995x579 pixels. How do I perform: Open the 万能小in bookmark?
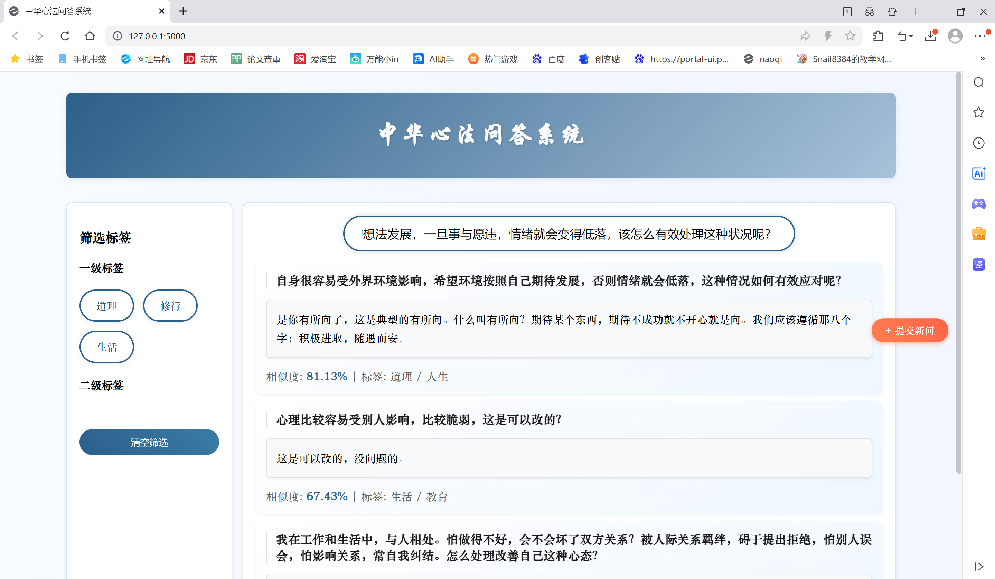pyautogui.click(x=374, y=59)
